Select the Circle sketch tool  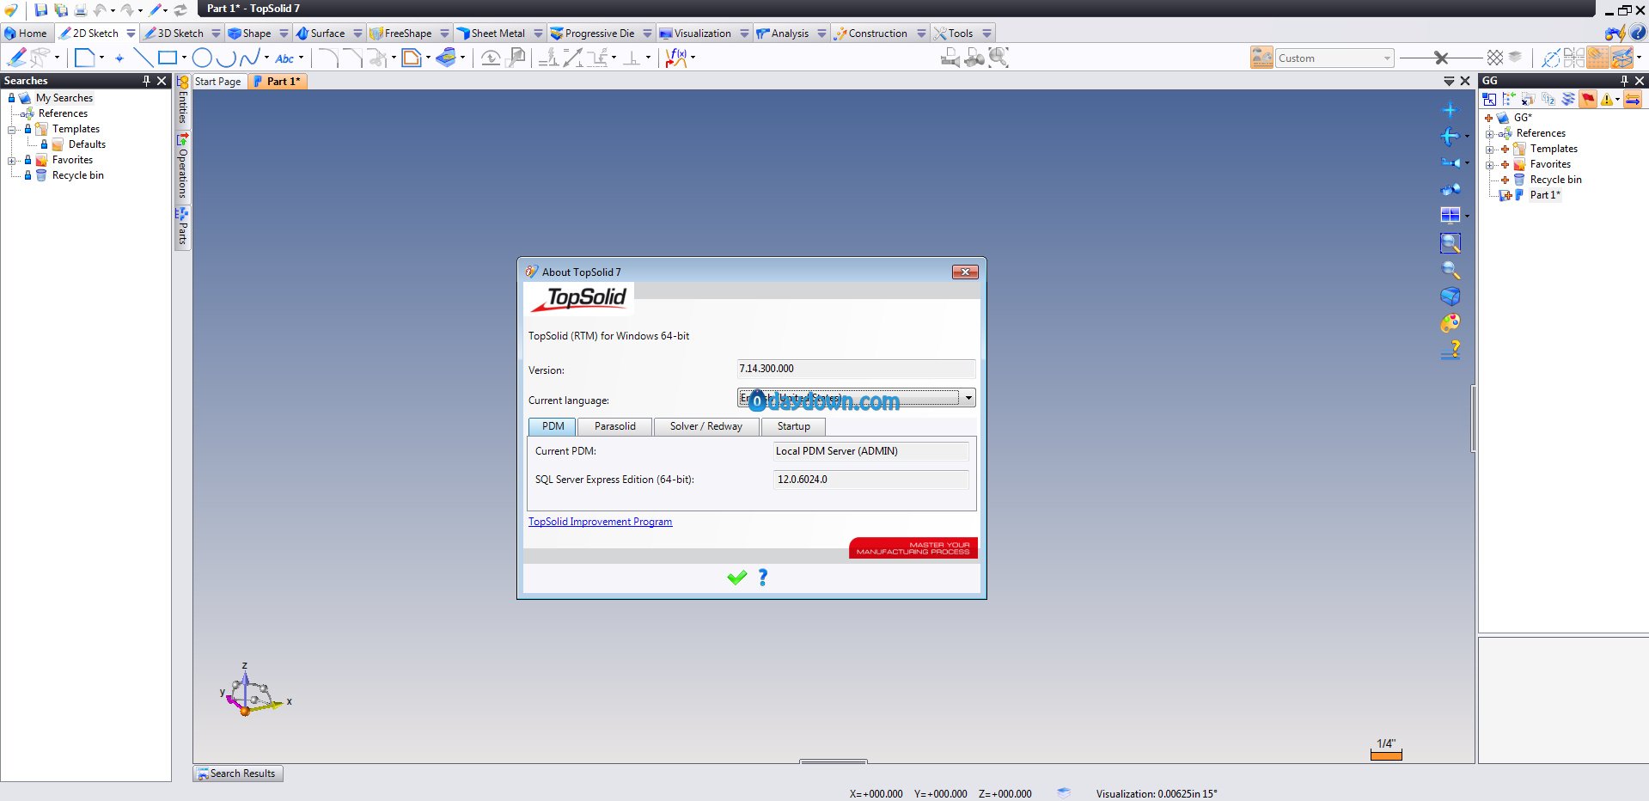202,58
